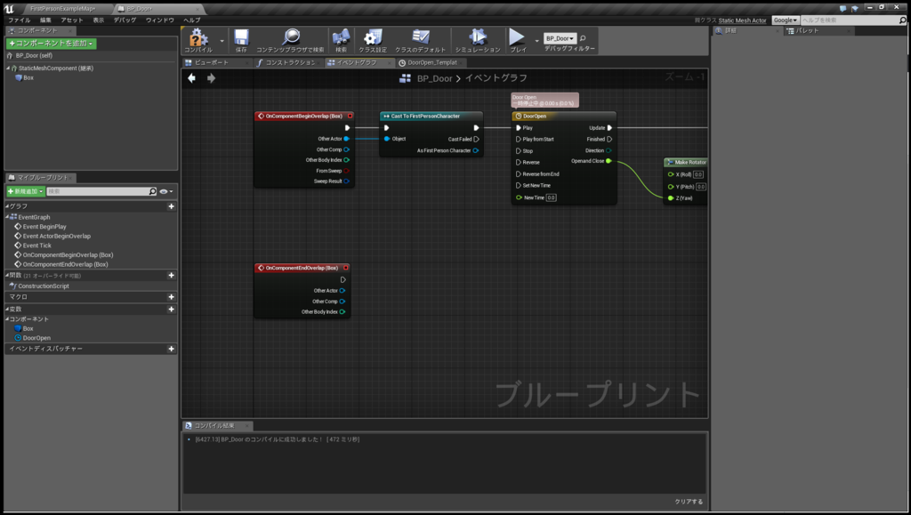Collapse the Variables section
Screen dimensions: 911x515
7,309
